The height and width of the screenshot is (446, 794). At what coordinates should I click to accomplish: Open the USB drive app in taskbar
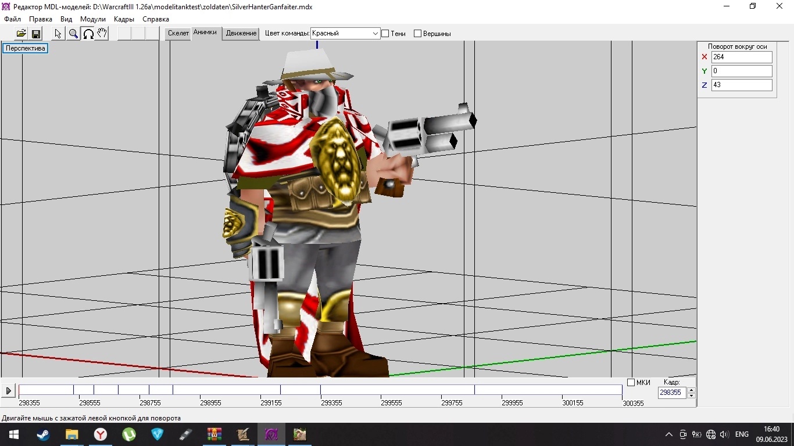[185, 434]
